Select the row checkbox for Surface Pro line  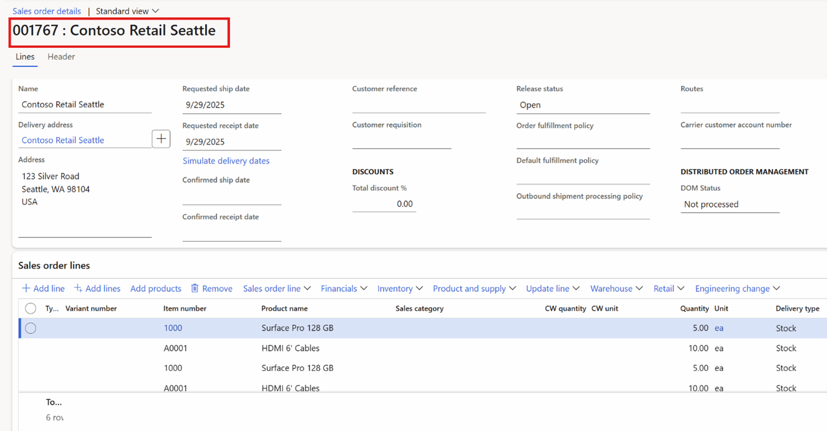click(x=31, y=328)
